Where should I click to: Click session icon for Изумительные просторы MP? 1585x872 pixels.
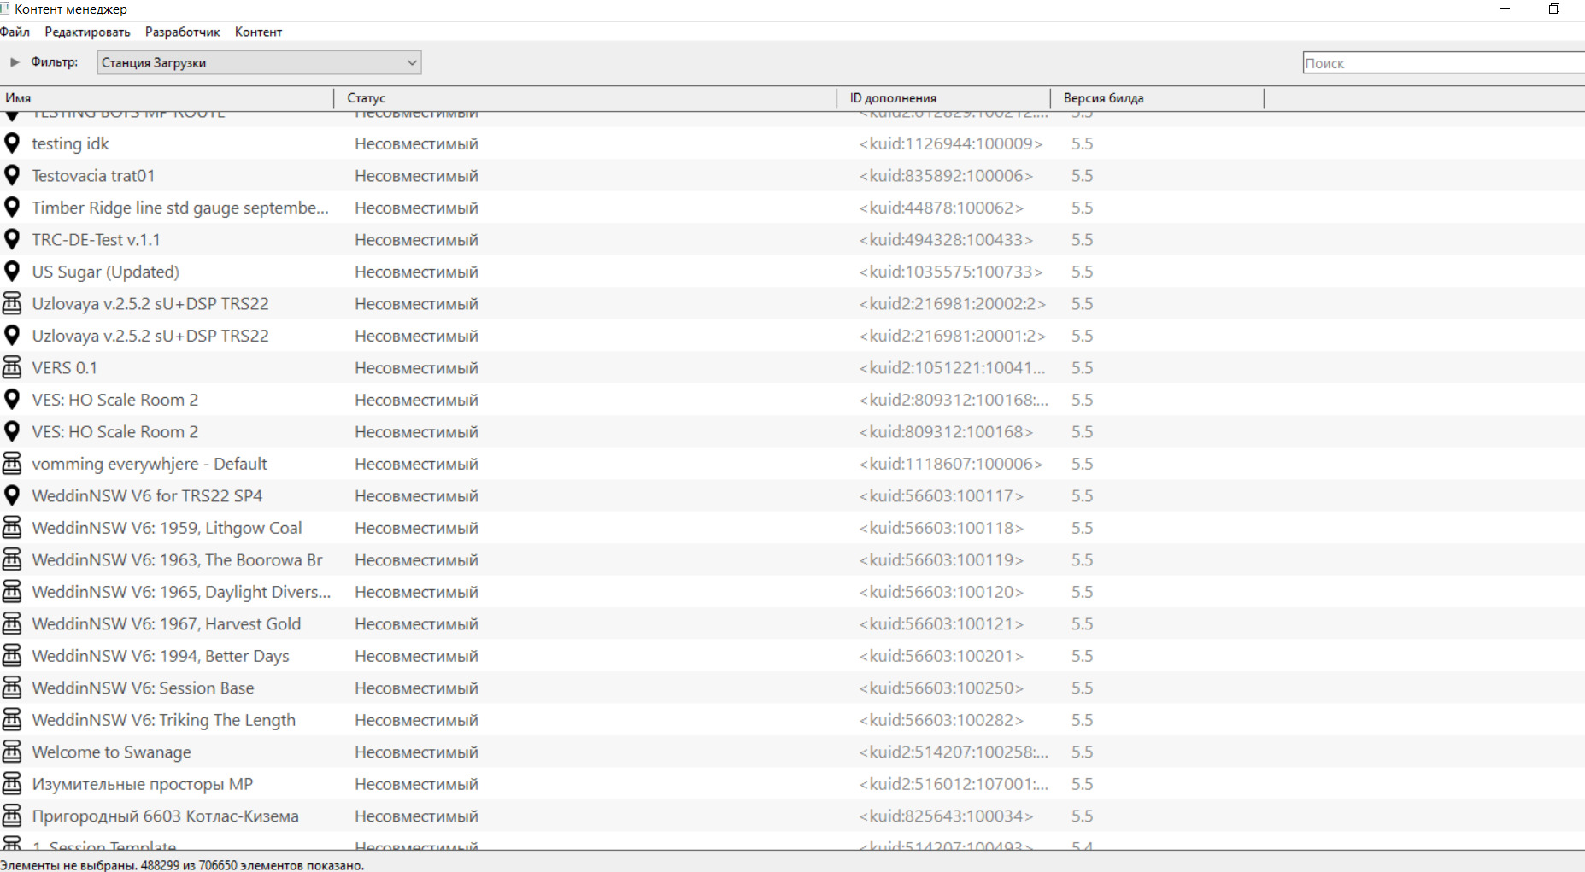pos(12,784)
